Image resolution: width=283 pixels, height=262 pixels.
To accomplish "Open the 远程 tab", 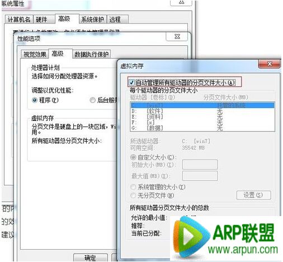I will pyautogui.click(x=117, y=20).
